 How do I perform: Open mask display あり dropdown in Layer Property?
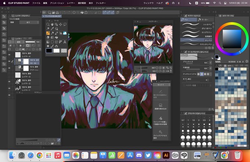tap(29, 22)
